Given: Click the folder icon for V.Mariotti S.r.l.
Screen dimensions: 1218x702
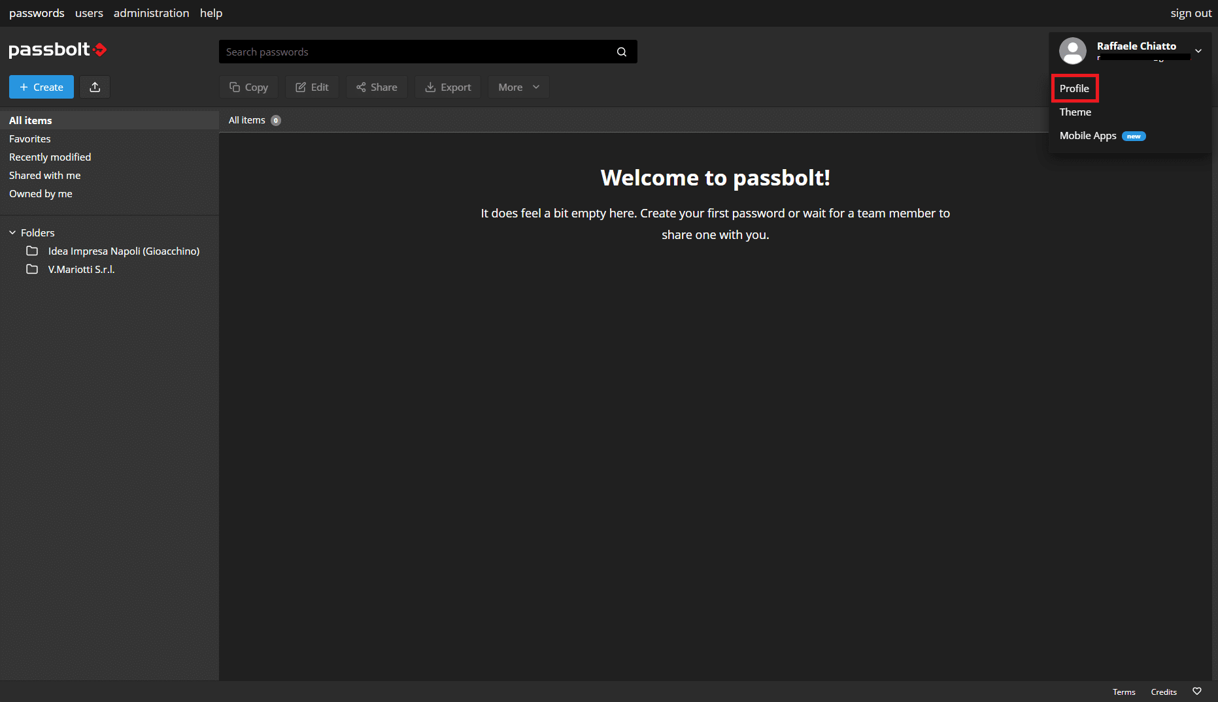Looking at the screenshot, I should [32, 269].
